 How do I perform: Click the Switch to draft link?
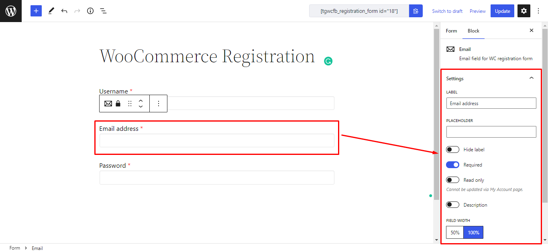[447, 11]
